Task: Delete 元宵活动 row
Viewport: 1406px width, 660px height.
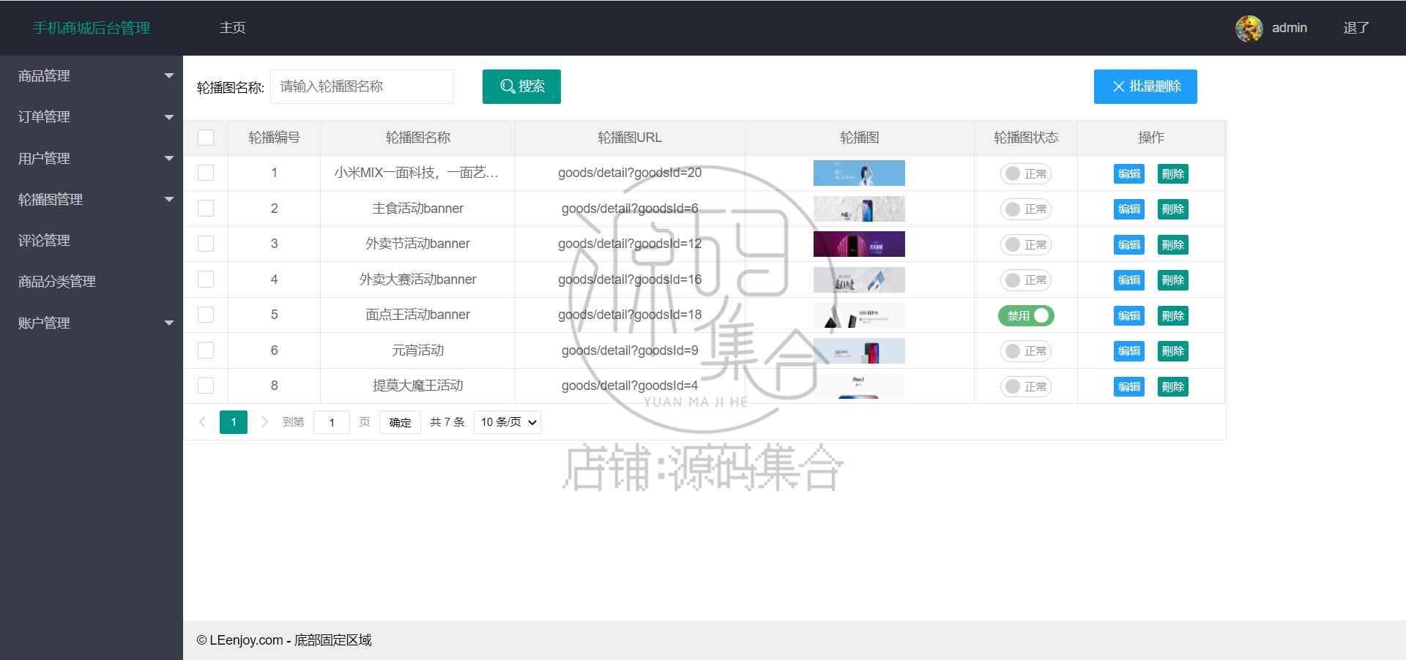Action: tap(1173, 351)
